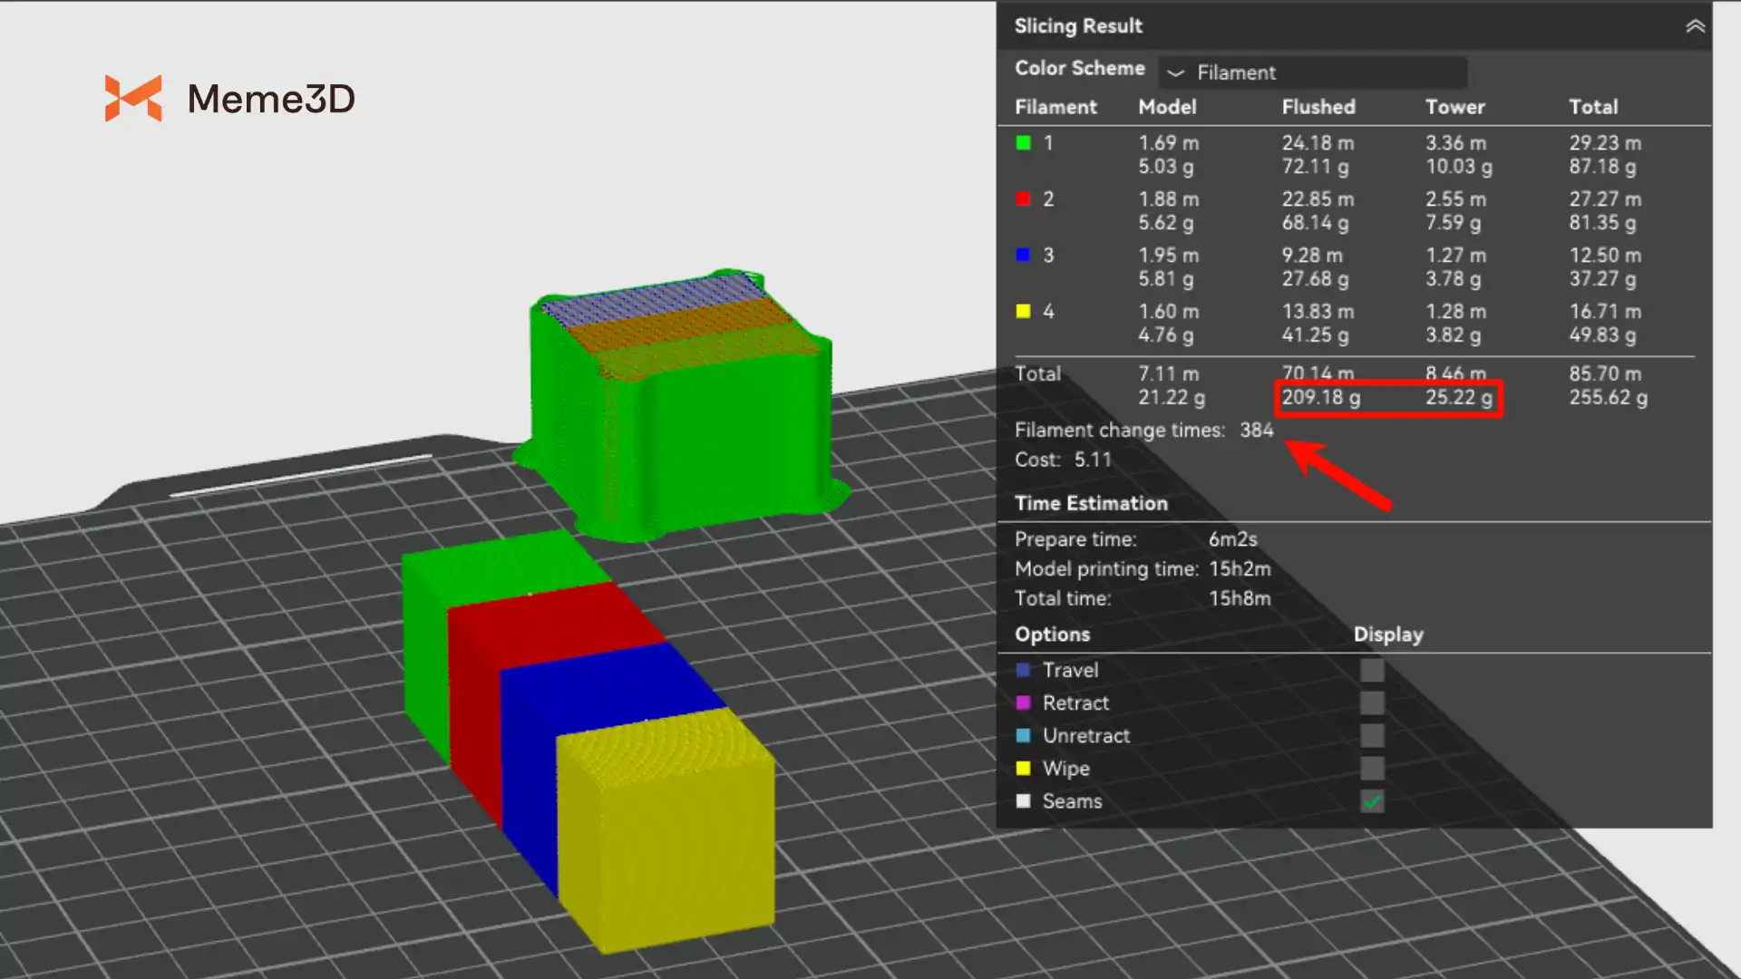The height and width of the screenshot is (979, 1741).
Task: Click the Tower column header
Action: pyautogui.click(x=1454, y=107)
